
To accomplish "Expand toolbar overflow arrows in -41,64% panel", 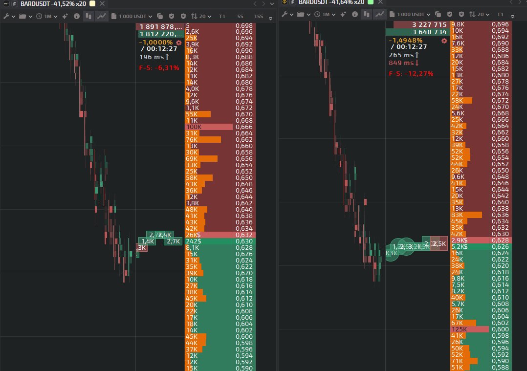I will (512, 16).
